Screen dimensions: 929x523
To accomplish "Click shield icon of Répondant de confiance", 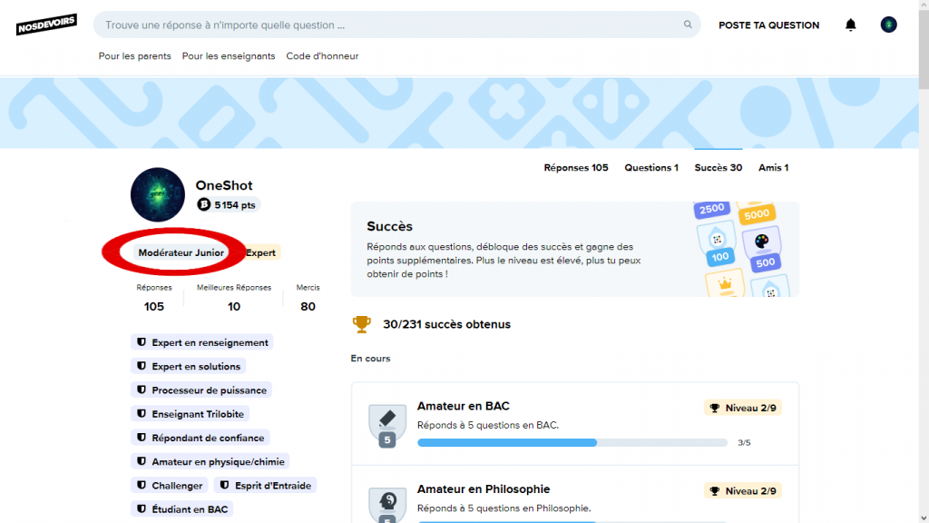I will pos(141,438).
